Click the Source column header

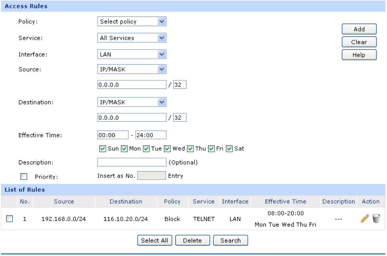coord(64,202)
